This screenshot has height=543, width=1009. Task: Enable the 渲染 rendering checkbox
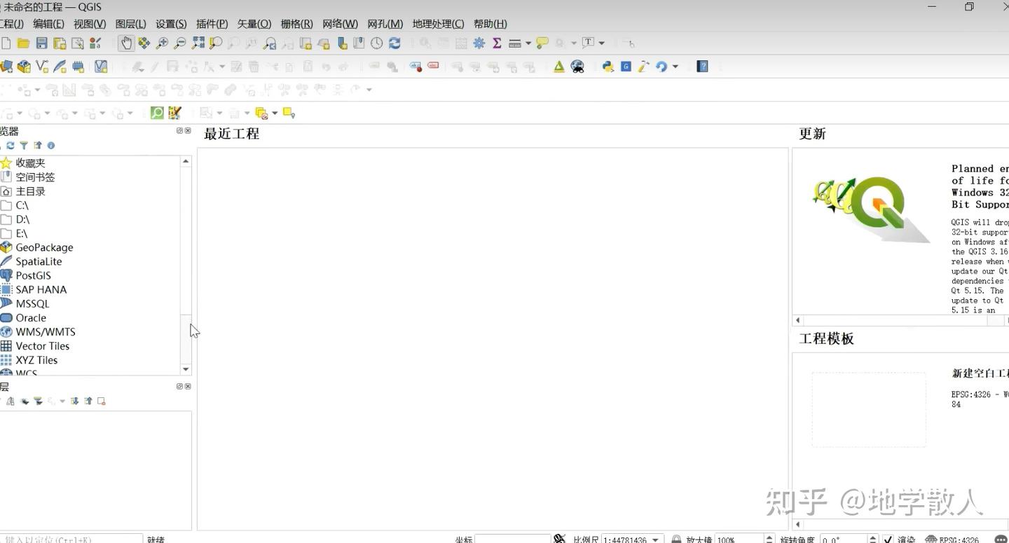887,538
